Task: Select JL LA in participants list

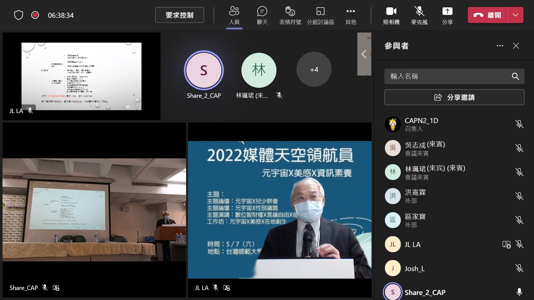Action: [x=454, y=244]
